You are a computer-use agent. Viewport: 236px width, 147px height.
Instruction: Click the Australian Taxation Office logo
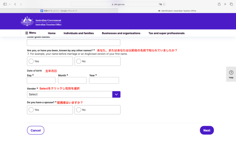41,22
